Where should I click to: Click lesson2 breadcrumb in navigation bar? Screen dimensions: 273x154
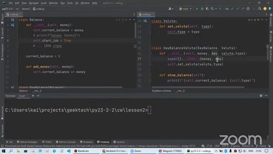26,9
